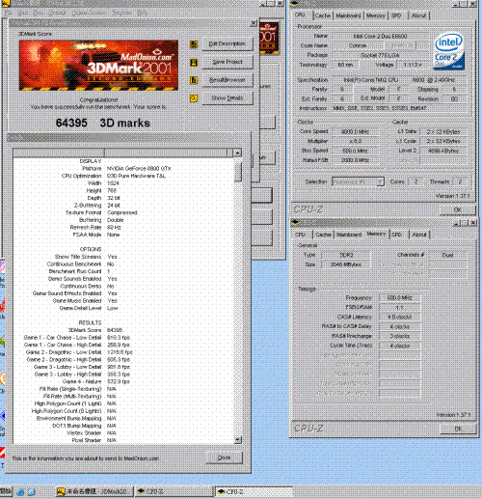Screen dimensions: 482x499
Task: Click the Edit Description icon
Action: click(194, 44)
